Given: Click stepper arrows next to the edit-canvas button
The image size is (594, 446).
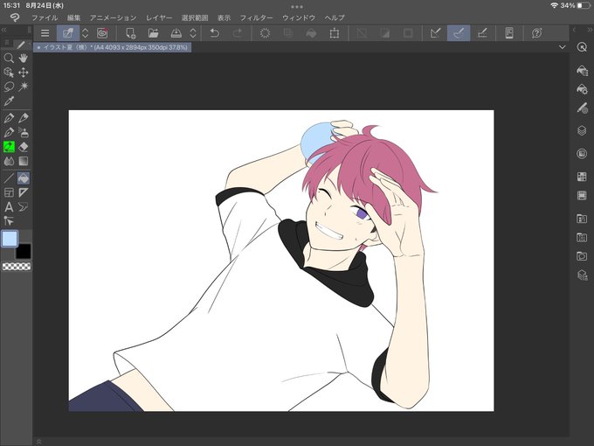Looking at the screenshot, I should 86,33.
